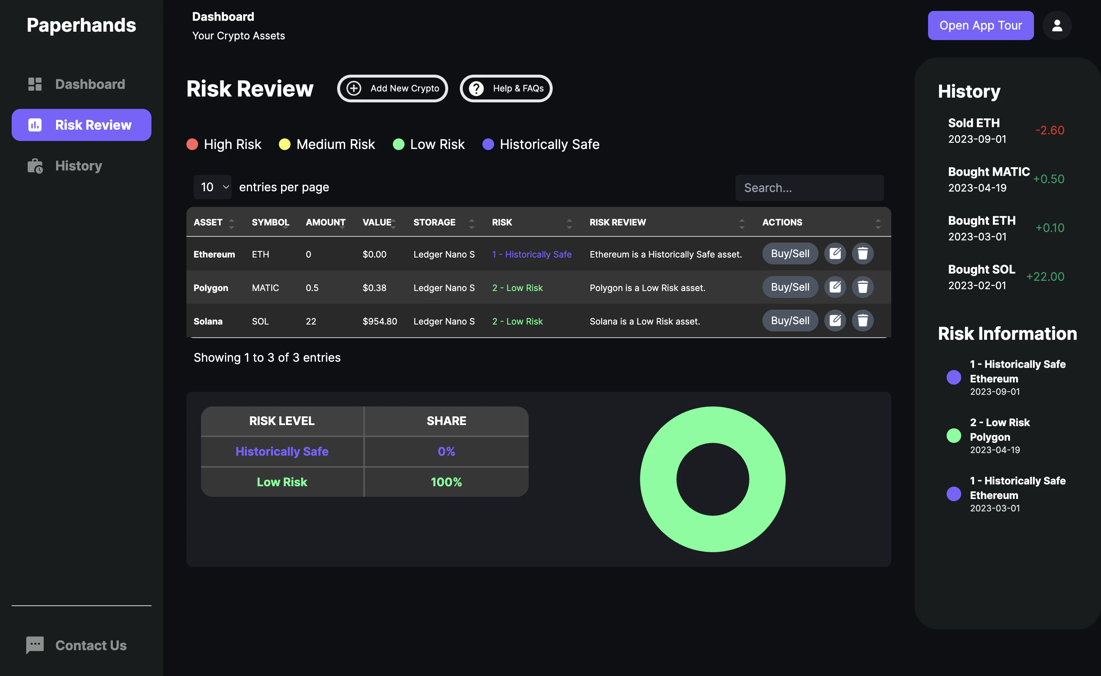Click the Open App Tour button
1101x676 pixels.
980,25
